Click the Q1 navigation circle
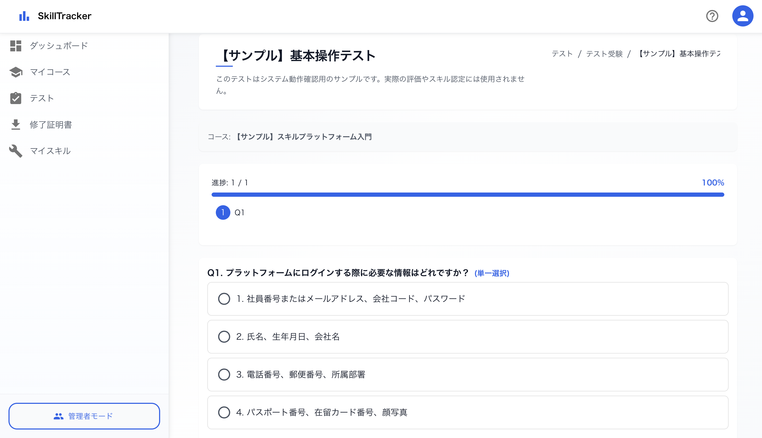Viewport: 762px width, 438px height. coord(222,212)
